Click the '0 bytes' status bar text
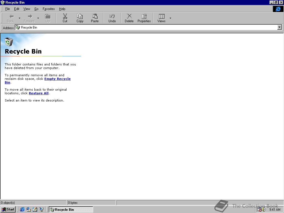Screen dimensions: 284x213 (73, 203)
